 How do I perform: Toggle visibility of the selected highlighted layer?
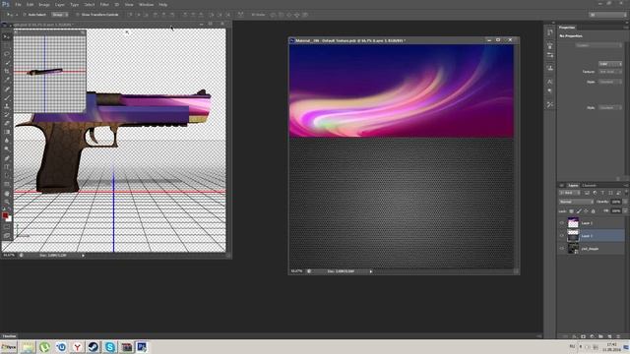tap(562, 236)
